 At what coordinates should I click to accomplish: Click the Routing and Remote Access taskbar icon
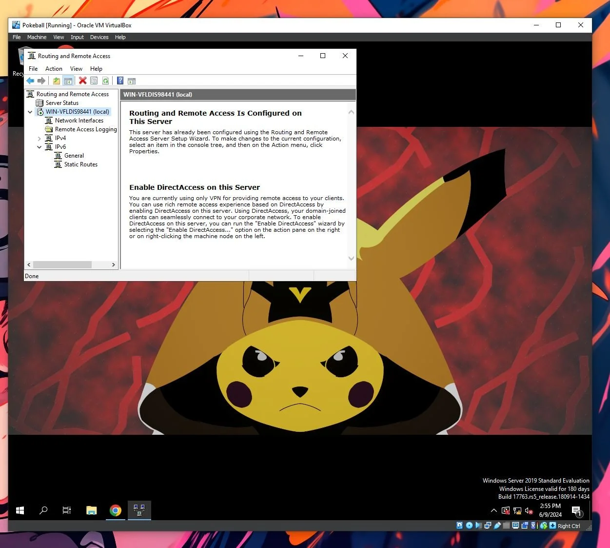click(139, 510)
